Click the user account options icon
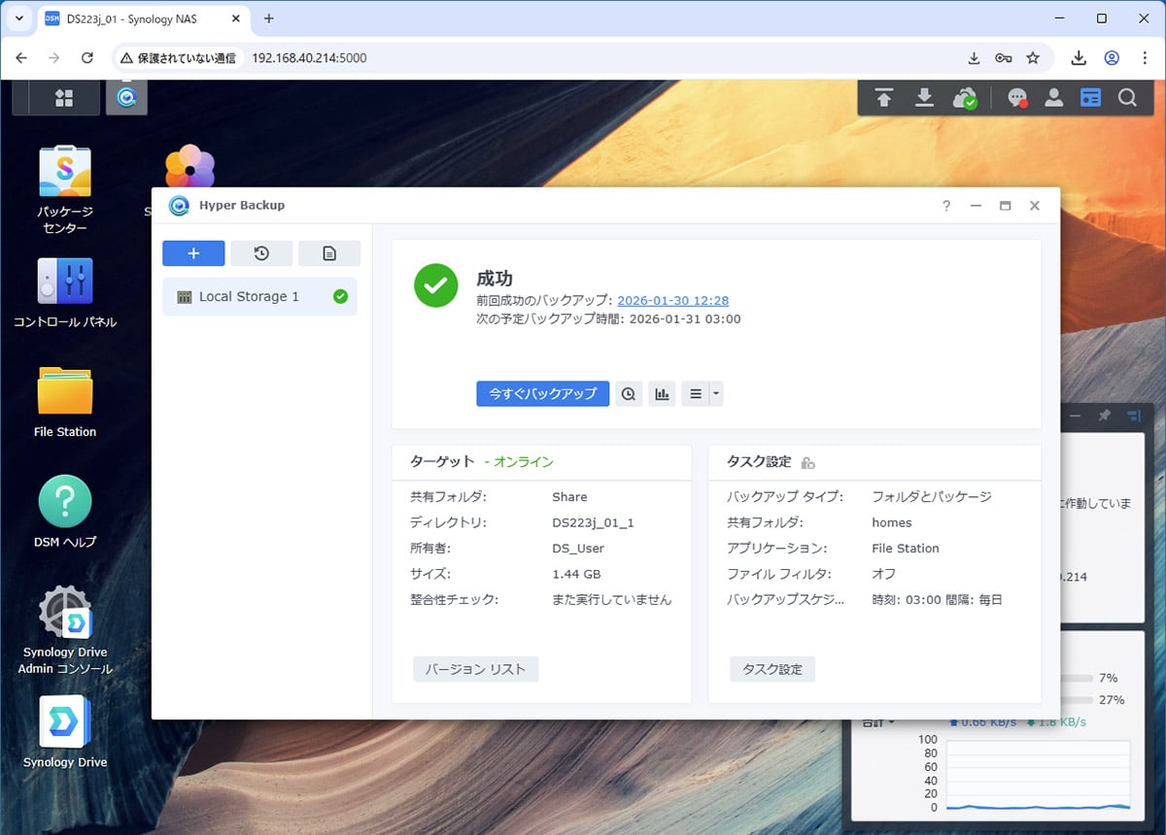The height and width of the screenshot is (835, 1166). [1053, 98]
